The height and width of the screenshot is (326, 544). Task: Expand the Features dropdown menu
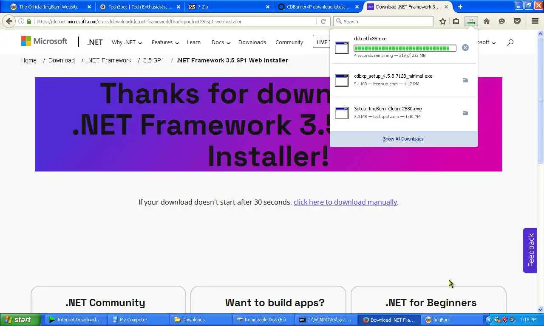pos(165,42)
